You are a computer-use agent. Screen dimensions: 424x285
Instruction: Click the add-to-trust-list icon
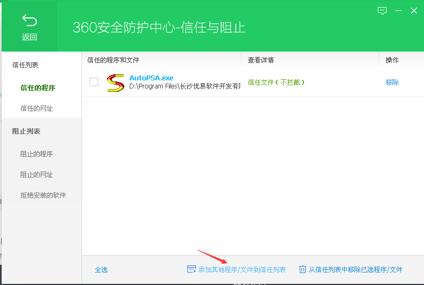click(191, 269)
